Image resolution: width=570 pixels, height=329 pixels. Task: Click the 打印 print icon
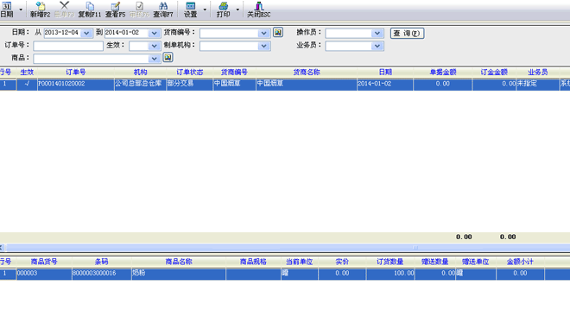coord(223,9)
